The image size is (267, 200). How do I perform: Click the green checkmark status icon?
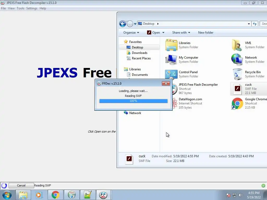coord(263,185)
